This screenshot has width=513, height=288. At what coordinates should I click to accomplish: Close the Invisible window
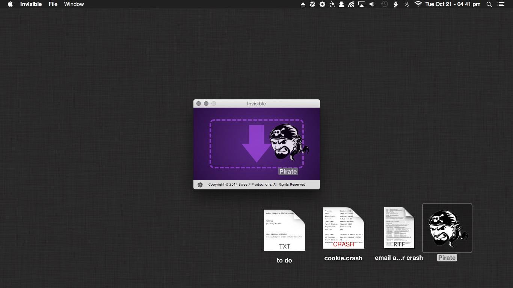pyautogui.click(x=199, y=103)
